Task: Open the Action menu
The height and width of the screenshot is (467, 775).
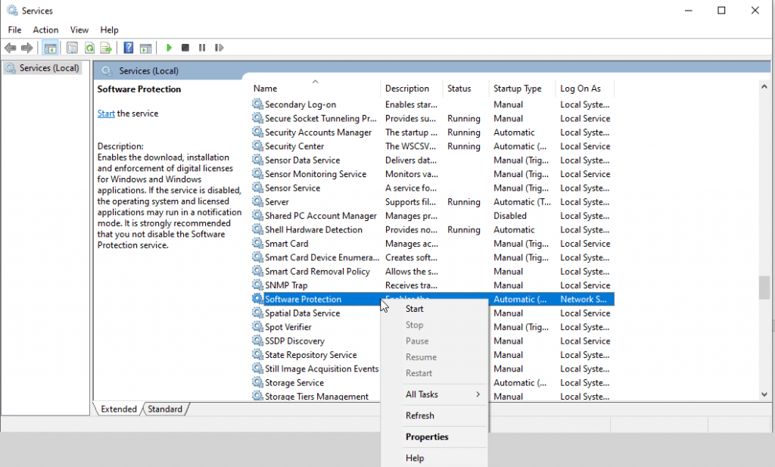Action: point(45,30)
